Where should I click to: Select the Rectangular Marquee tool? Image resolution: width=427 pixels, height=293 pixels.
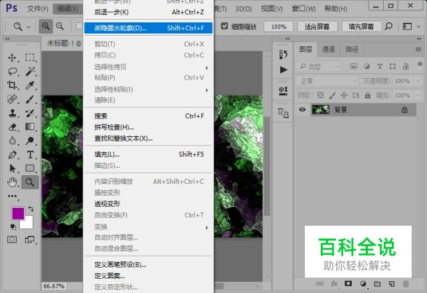pos(30,57)
